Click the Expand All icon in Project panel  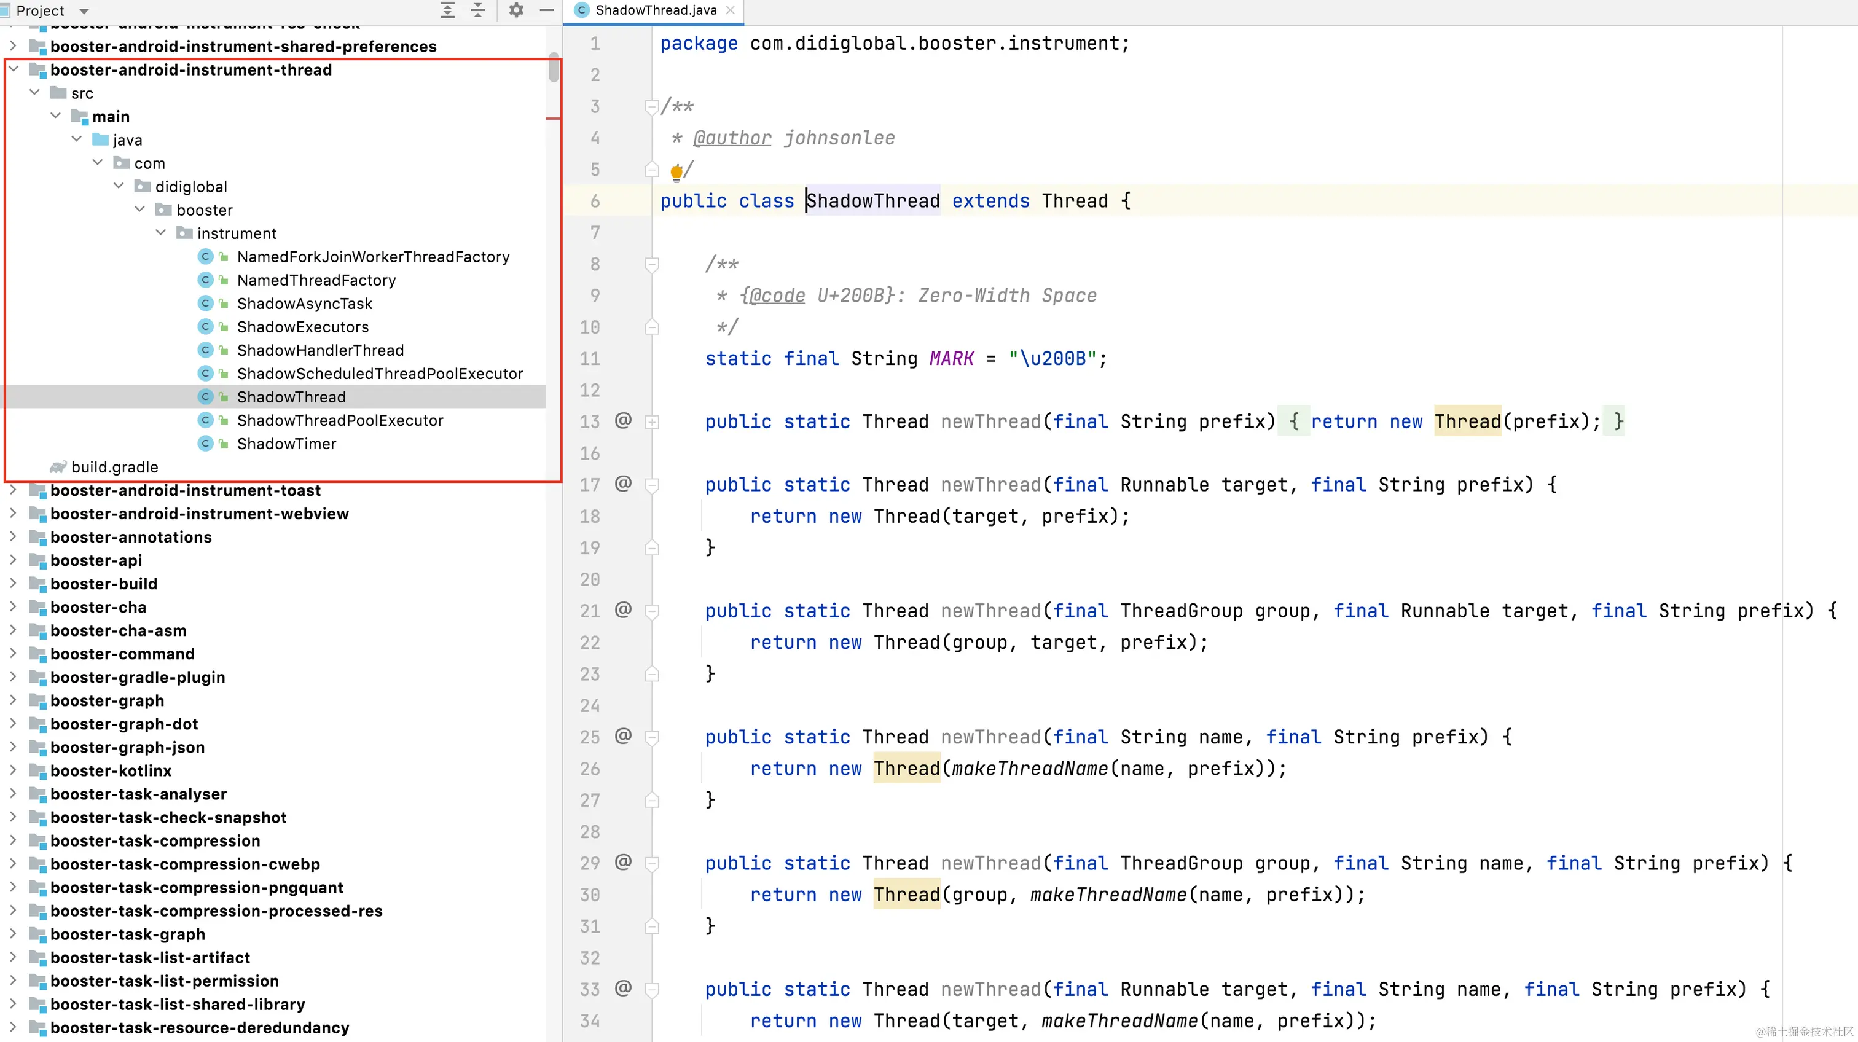(447, 10)
